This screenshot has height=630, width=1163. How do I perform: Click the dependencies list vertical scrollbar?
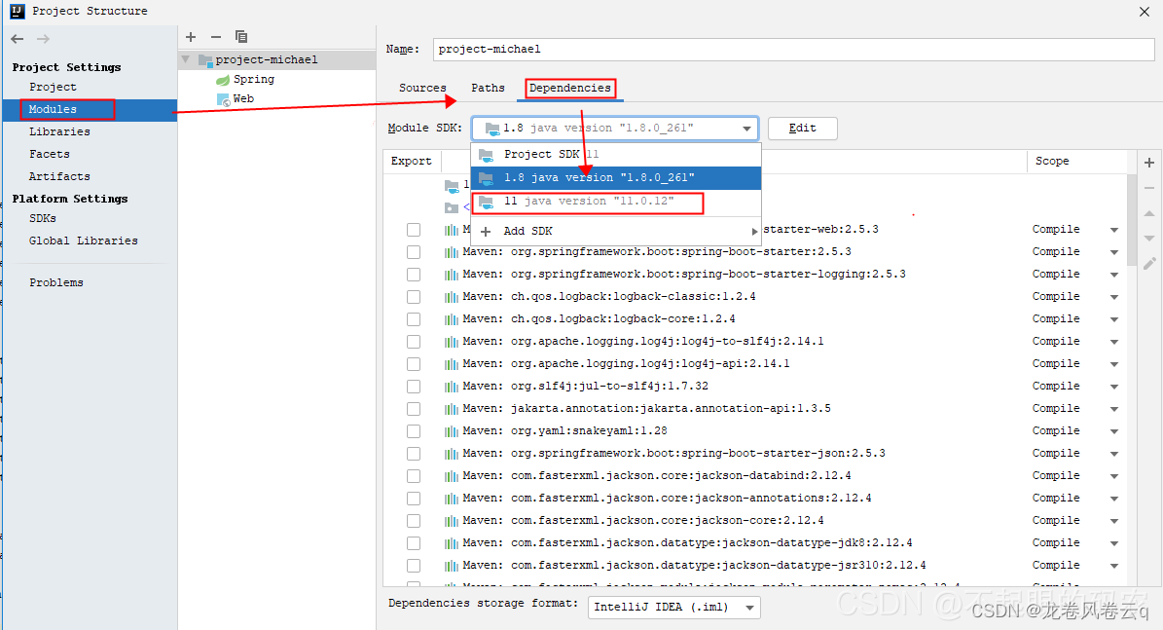(1131, 219)
